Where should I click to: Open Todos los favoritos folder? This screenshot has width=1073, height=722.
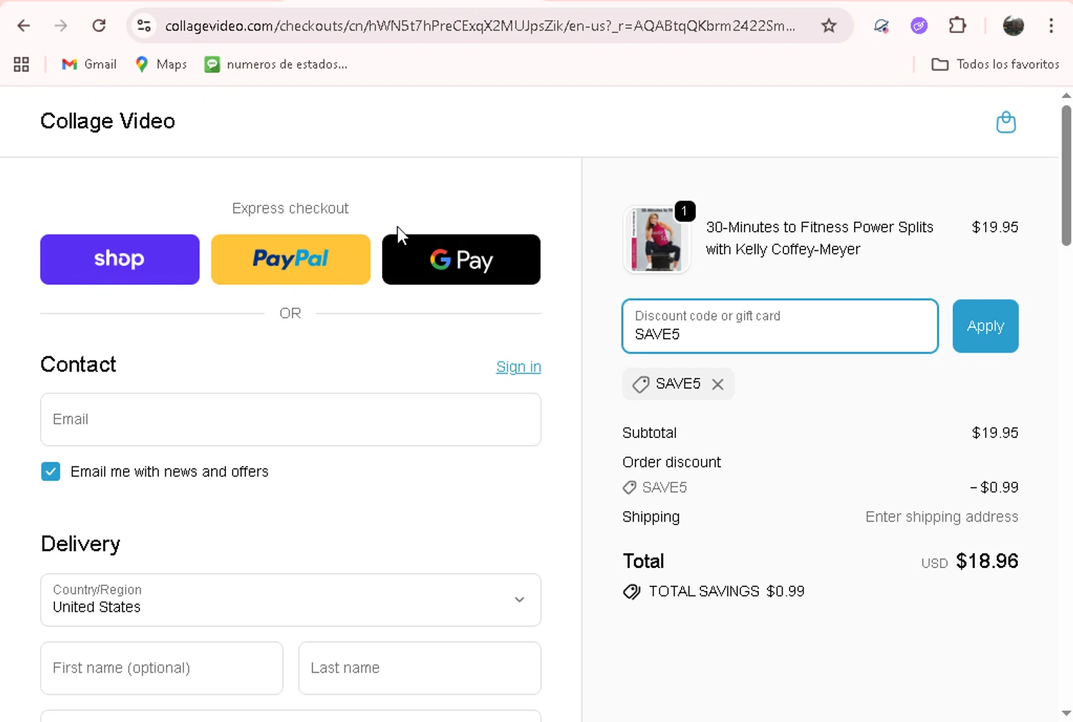[995, 64]
